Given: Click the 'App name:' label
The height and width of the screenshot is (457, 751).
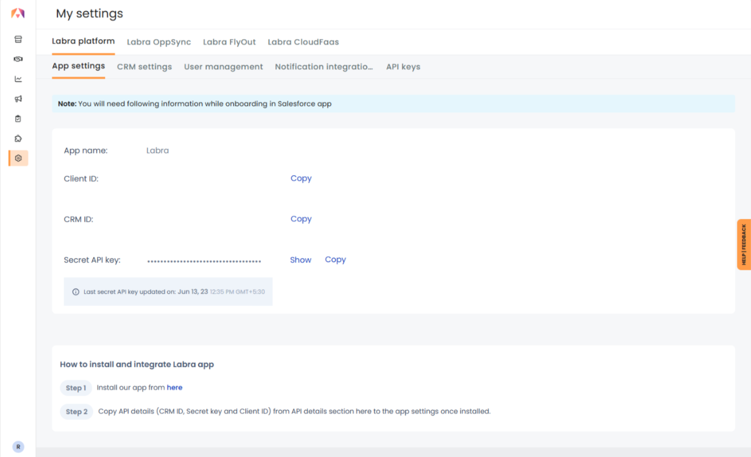Looking at the screenshot, I should [x=86, y=150].
